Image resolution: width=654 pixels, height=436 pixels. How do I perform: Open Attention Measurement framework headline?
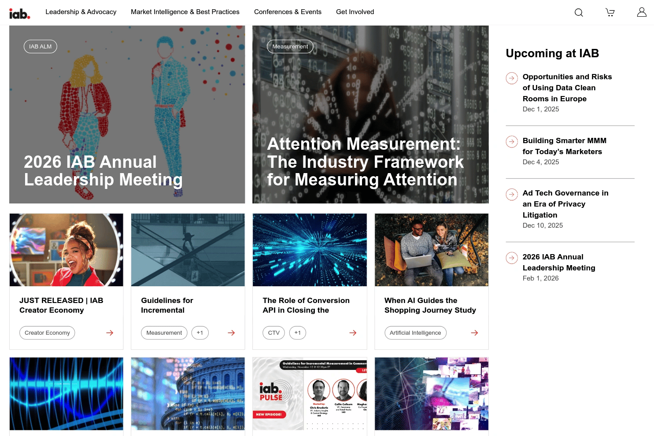coord(365,162)
